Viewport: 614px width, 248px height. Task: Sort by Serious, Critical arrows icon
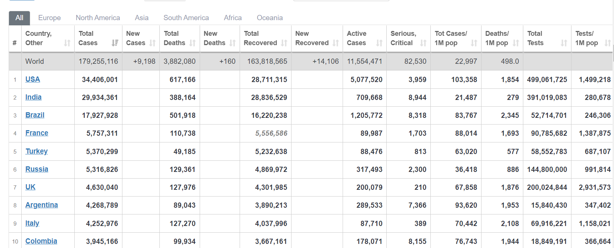(423, 43)
